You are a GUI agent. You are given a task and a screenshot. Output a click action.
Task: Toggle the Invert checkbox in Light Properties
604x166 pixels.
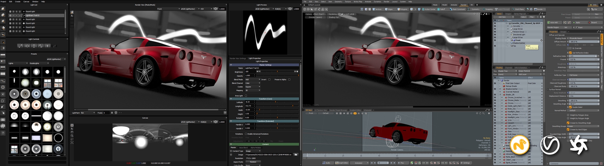(x=269, y=80)
